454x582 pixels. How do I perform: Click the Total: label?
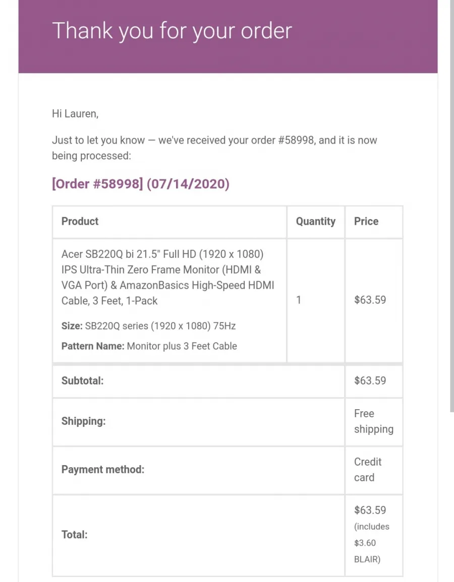[74, 535]
